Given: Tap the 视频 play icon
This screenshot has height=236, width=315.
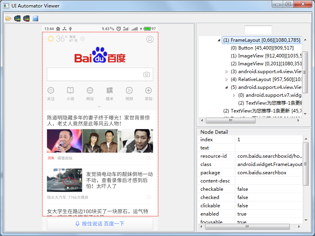Looking at the screenshot, I should point(129,90).
